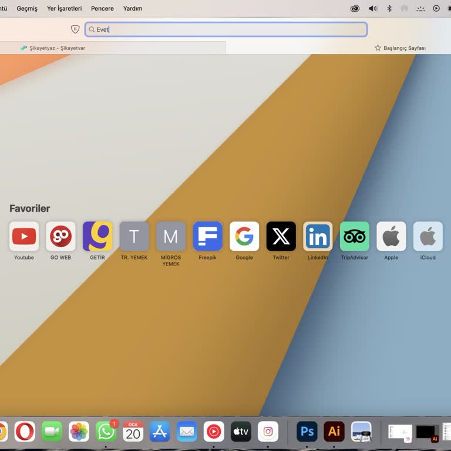This screenshot has height=451, width=451.
Task: Open Apple TV from the Dock
Action: click(241, 431)
